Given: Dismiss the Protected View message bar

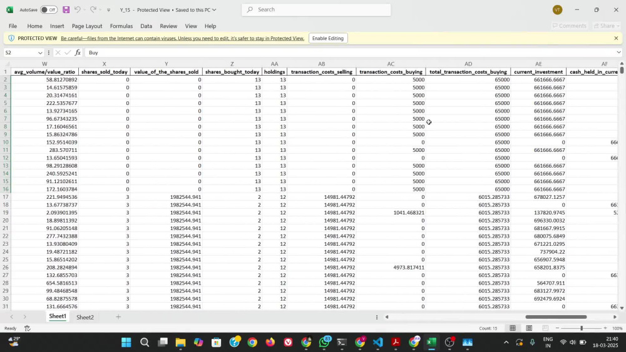Looking at the screenshot, I should 616,38.
